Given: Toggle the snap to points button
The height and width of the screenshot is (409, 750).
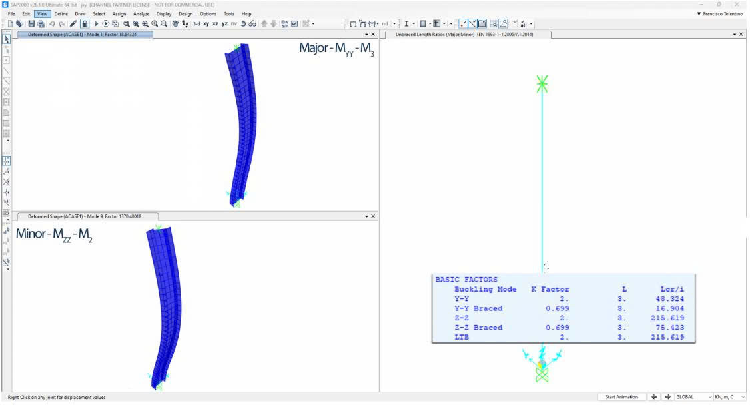Looking at the screenshot, I should (x=463, y=24).
